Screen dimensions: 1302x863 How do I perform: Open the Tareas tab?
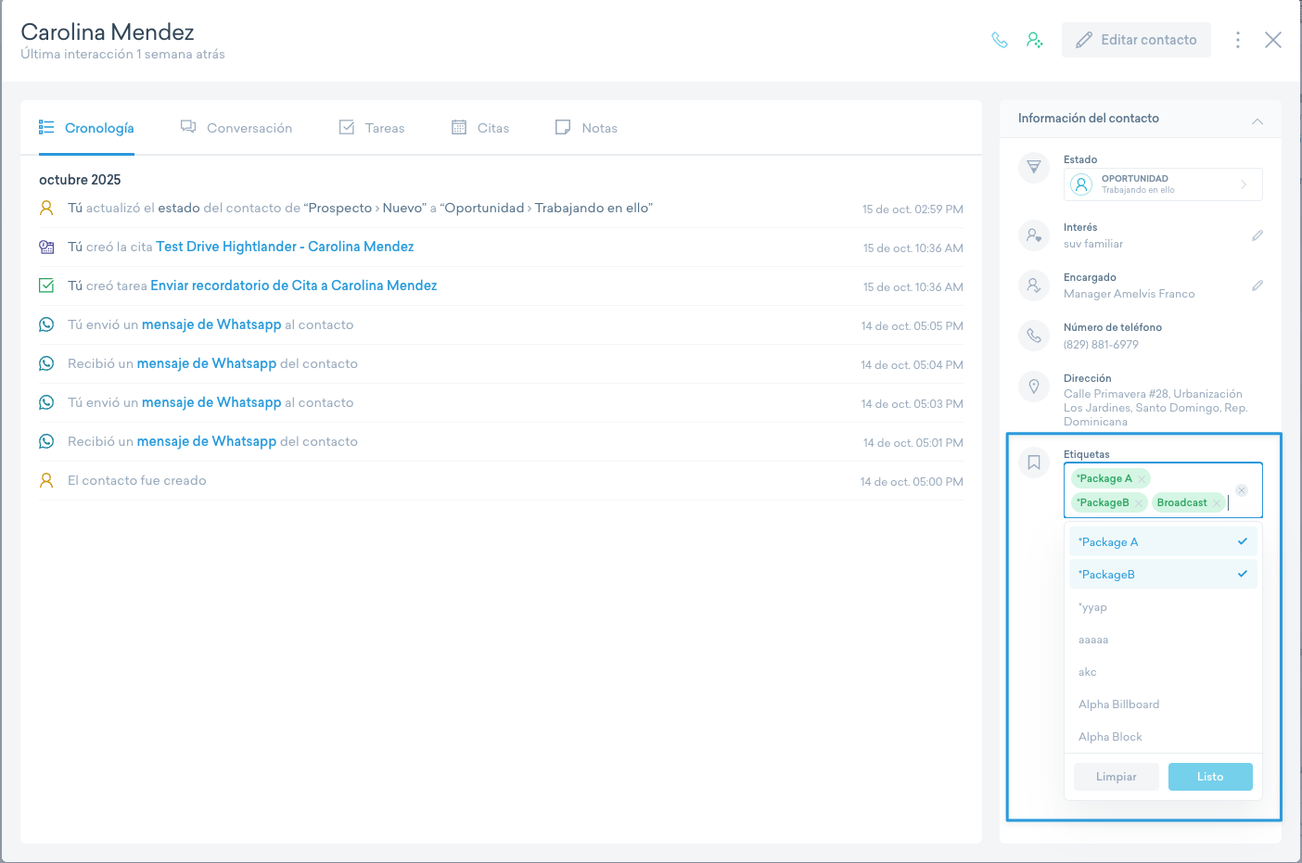click(x=372, y=128)
